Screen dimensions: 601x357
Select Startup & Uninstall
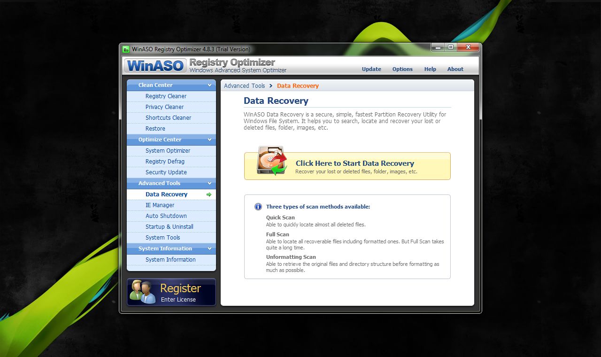(x=171, y=227)
